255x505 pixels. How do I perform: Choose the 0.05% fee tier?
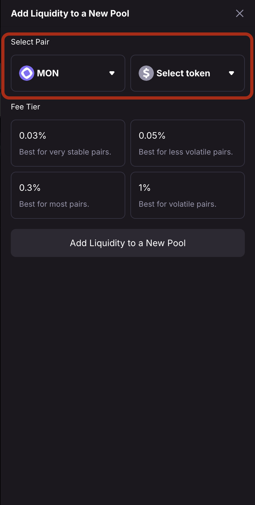point(152,136)
